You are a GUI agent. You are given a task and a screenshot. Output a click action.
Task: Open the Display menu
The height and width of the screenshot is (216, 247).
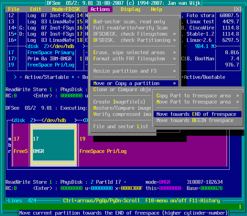130,9
